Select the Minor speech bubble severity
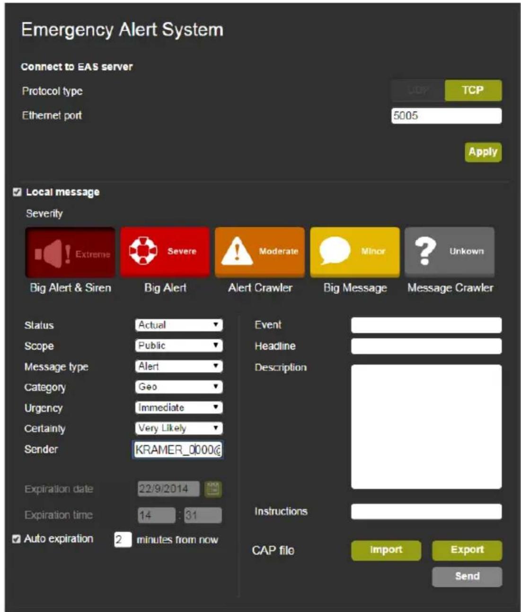Image resolution: width=521 pixels, height=612 pixels. 355,252
